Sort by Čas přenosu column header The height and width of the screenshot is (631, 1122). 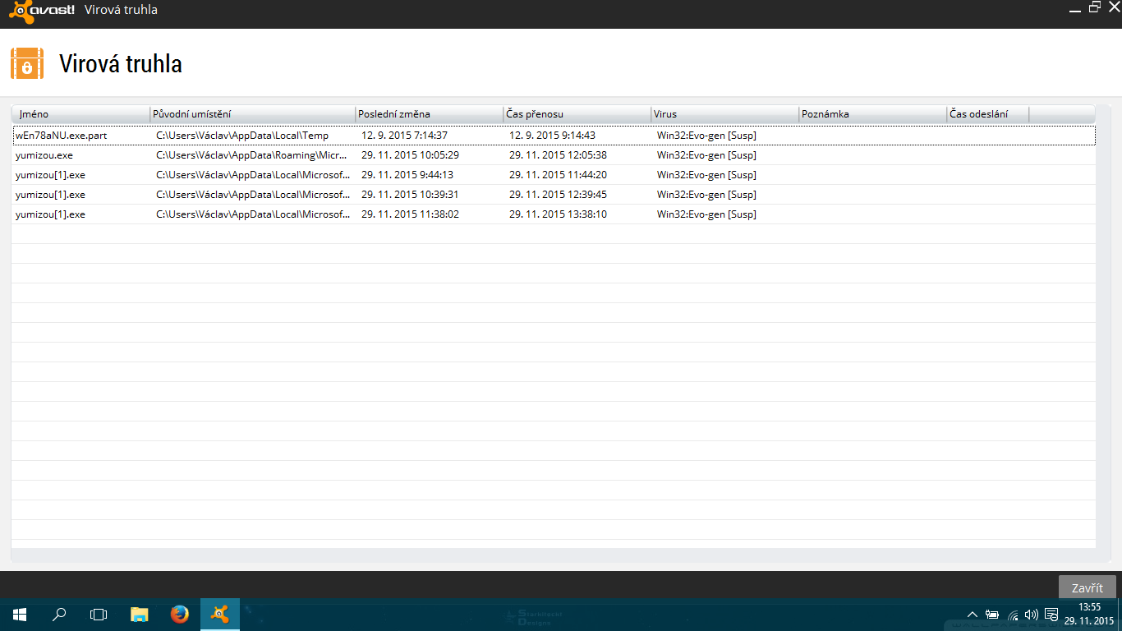pos(577,114)
